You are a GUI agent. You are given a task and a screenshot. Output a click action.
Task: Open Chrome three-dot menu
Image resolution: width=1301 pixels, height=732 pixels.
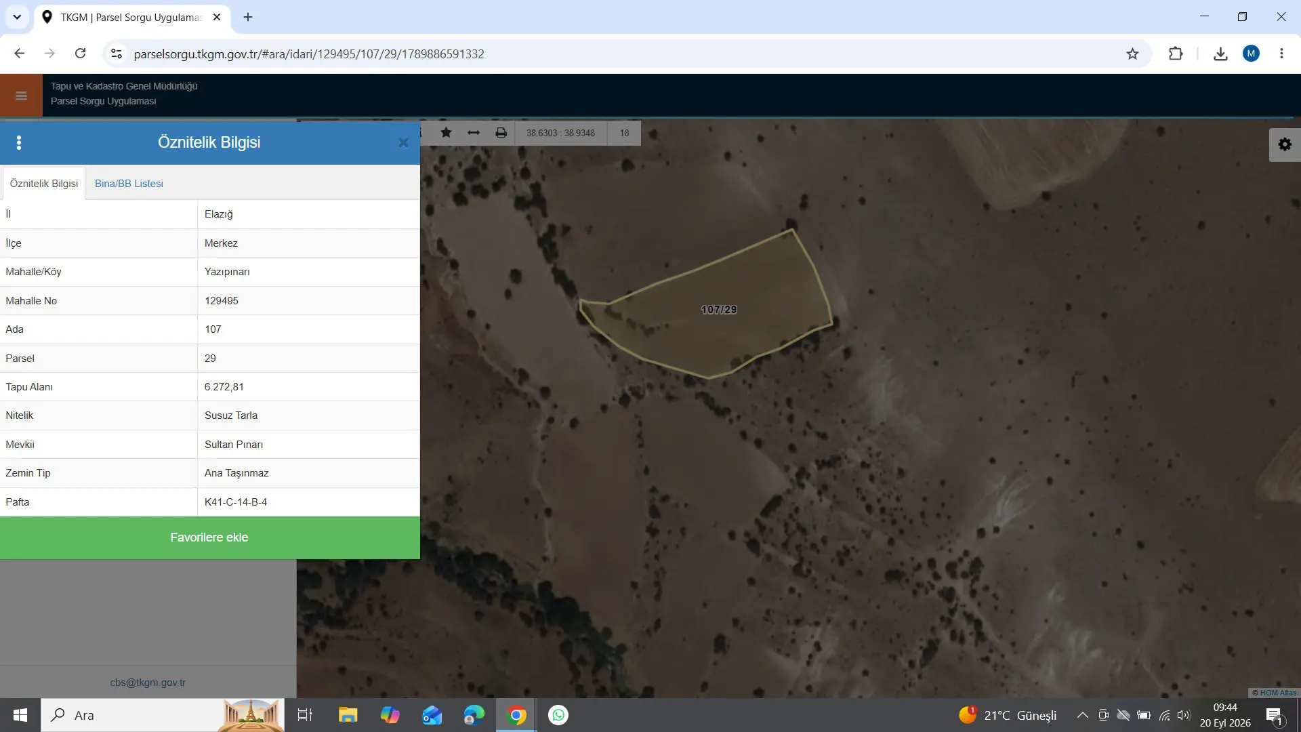pos(1281,54)
